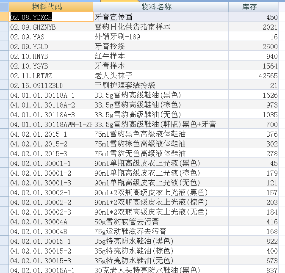Select the name 干刷护理套装拎袋

point(160,85)
